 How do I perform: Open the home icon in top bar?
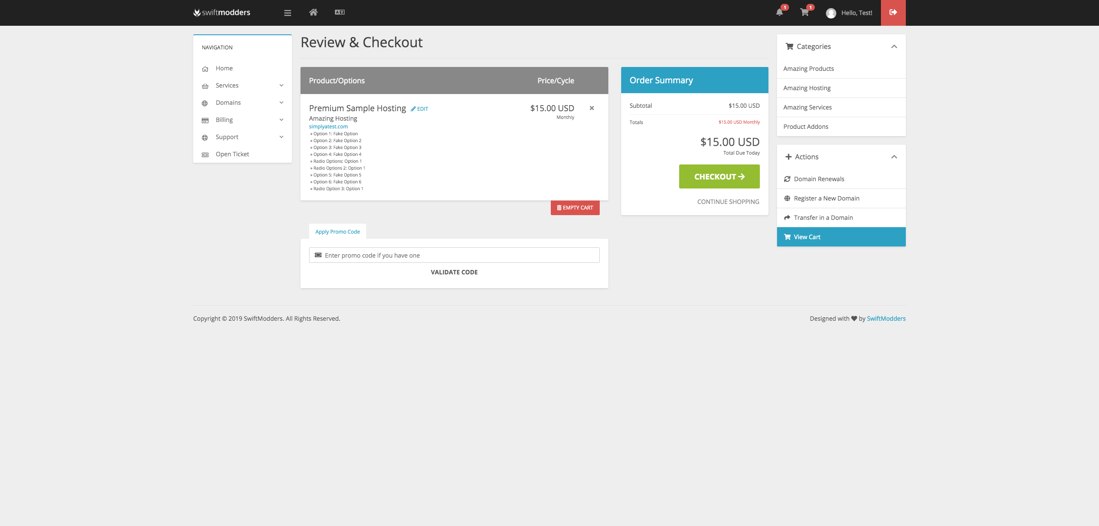pyautogui.click(x=313, y=12)
